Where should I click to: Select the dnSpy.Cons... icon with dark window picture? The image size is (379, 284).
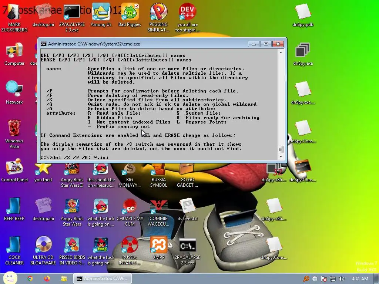pyautogui.click(x=303, y=170)
